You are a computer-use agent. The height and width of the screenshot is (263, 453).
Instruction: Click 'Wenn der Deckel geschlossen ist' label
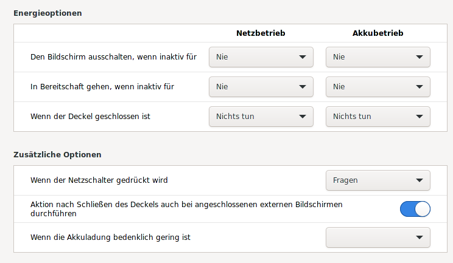[x=90, y=117]
